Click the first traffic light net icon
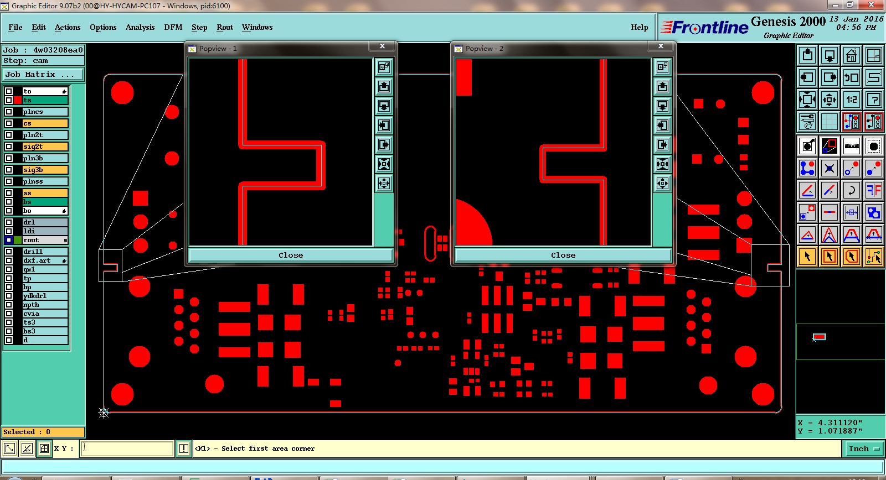Image resolution: width=886 pixels, height=480 pixels. point(852,122)
